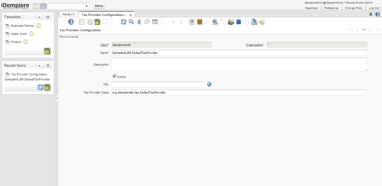Toggle grid view with table icon
Screen dimensions: 382x186
tap(155, 22)
